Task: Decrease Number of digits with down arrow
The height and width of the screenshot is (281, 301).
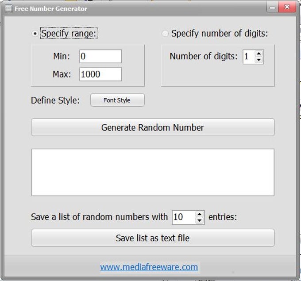Action: pos(259,60)
